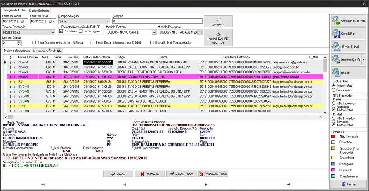This screenshot has width=369, height=191.
Task: Expand the Modelo Retrato combo box
Action: [x=154, y=32]
